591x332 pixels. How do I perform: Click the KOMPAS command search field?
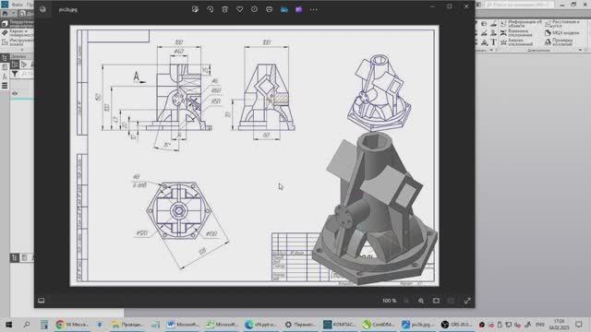519,4
